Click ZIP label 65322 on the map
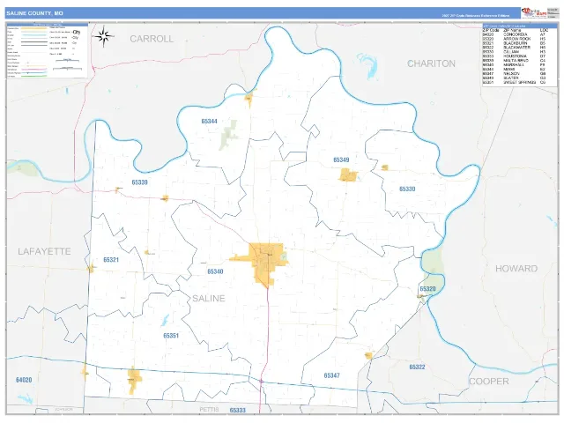 tap(417, 367)
